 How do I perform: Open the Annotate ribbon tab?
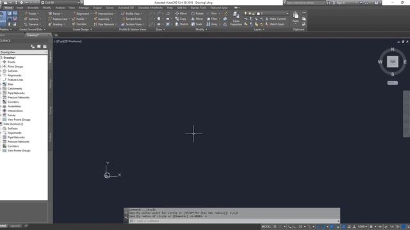pyautogui.click(x=33, y=8)
